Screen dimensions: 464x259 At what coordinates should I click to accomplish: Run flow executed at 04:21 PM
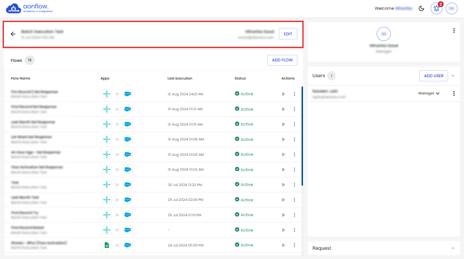[x=283, y=94]
